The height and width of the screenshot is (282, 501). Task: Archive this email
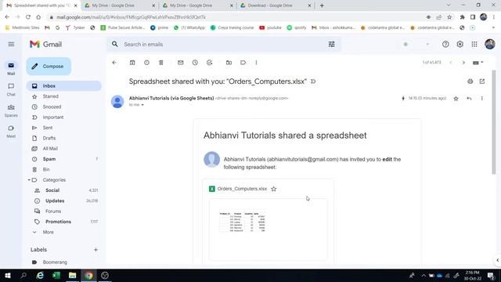[132, 63]
